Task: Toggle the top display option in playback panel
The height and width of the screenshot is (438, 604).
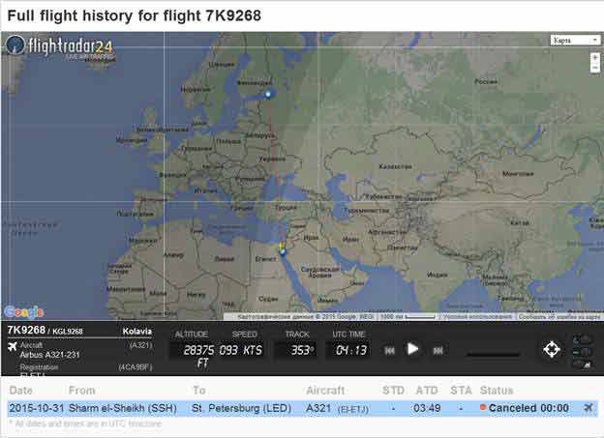Action: tap(581, 338)
